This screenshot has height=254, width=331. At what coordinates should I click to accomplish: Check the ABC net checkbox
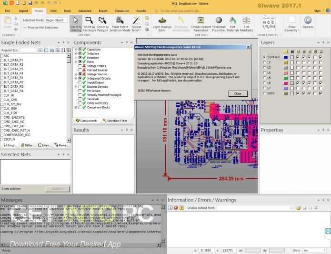pyautogui.click(x=2, y=56)
